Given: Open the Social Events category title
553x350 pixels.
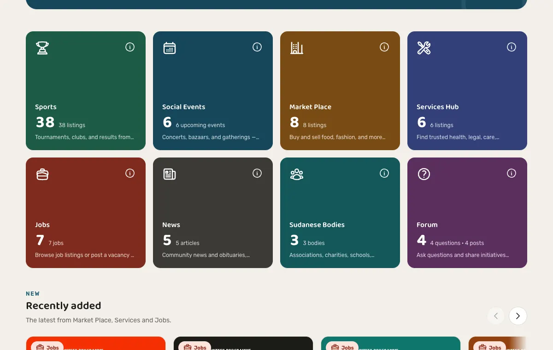Looking at the screenshot, I should pyautogui.click(x=184, y=107).
